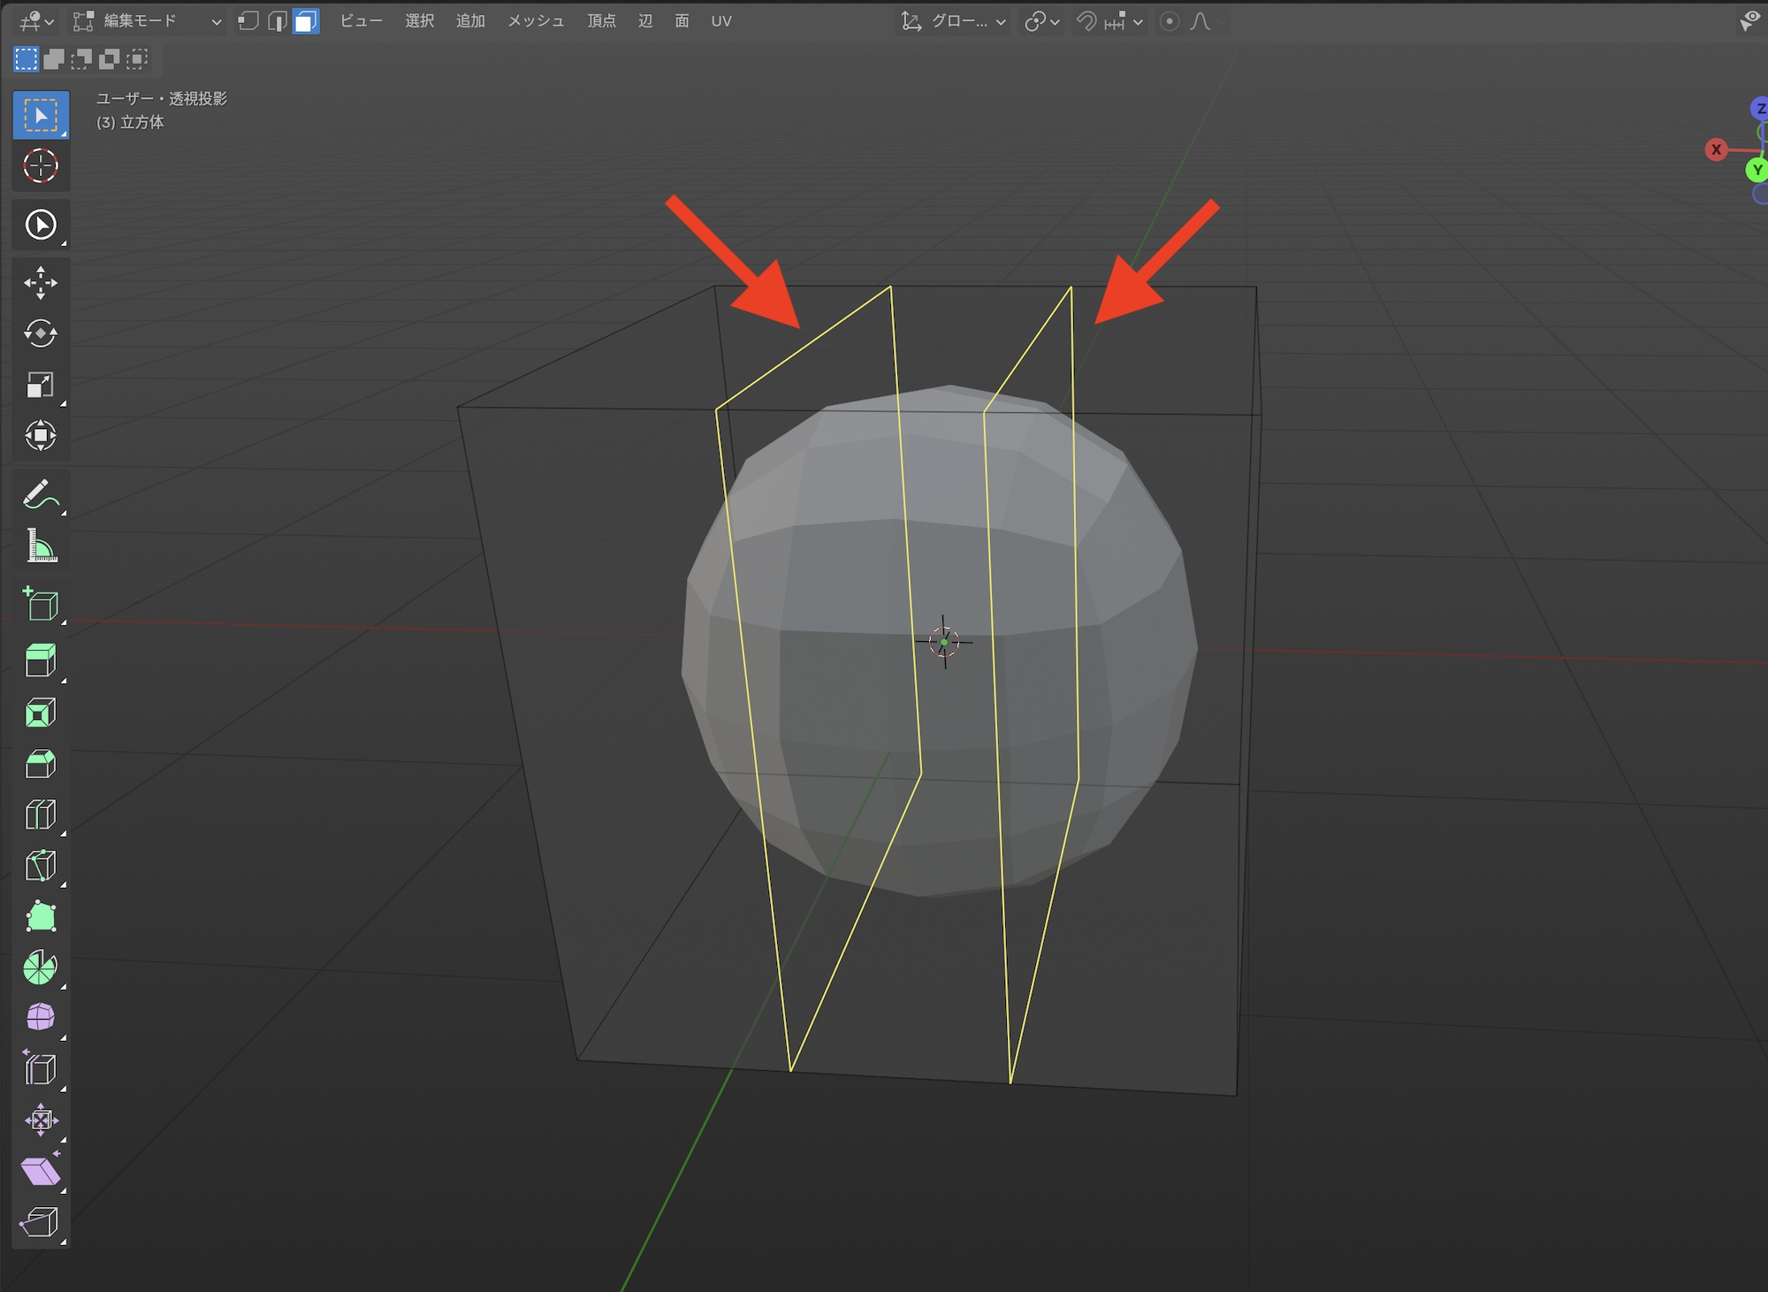The height and width of the screenshot is (1292, 1768).
Task: Select the Annotate pencil tool
Action: coord(41,495)
